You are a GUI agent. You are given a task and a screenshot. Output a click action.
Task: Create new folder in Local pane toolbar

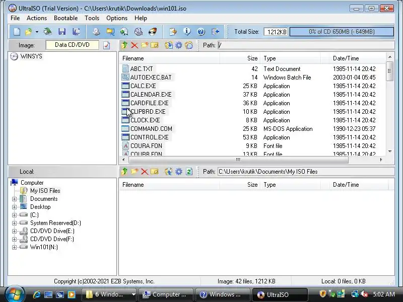[135, 172]
